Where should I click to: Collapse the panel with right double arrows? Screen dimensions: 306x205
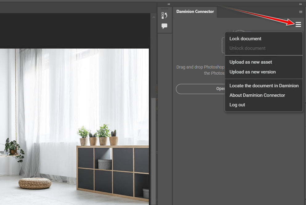pyautogui.click(x=300, y=4)
